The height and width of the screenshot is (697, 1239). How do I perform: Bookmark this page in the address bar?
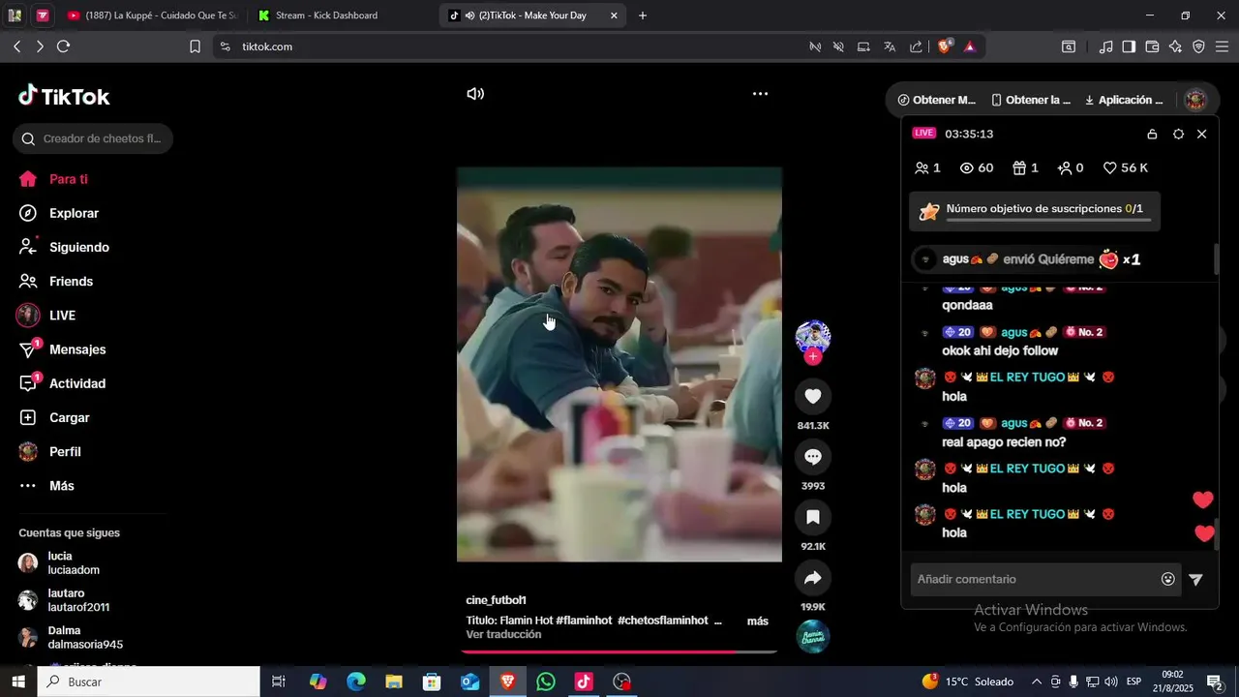point(195,46)
